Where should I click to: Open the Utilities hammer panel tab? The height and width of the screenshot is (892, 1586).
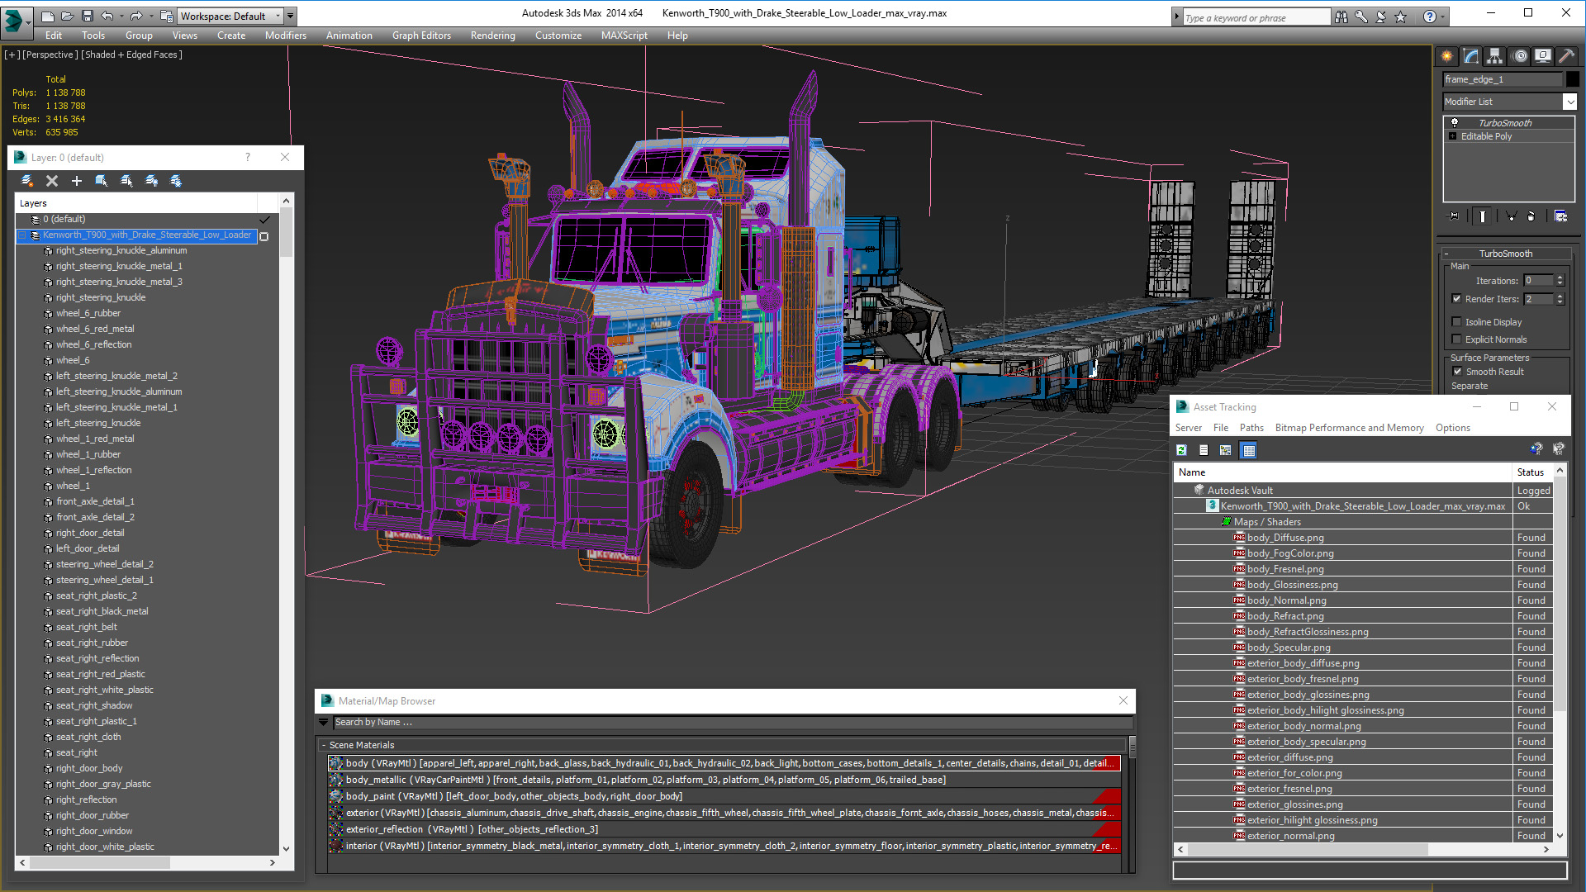pyautogui.click(x=1566, y=56)
